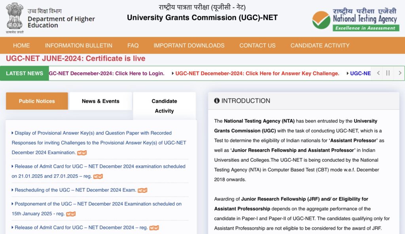Open IMPORTANT DOWNLOADS menu item
The width and height of the screenshot is (405, 234).
189,45
